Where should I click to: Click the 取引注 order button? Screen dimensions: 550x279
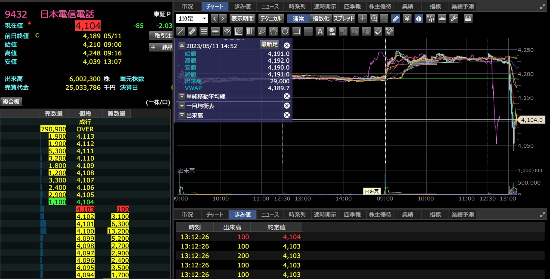[x=160, y=36]
